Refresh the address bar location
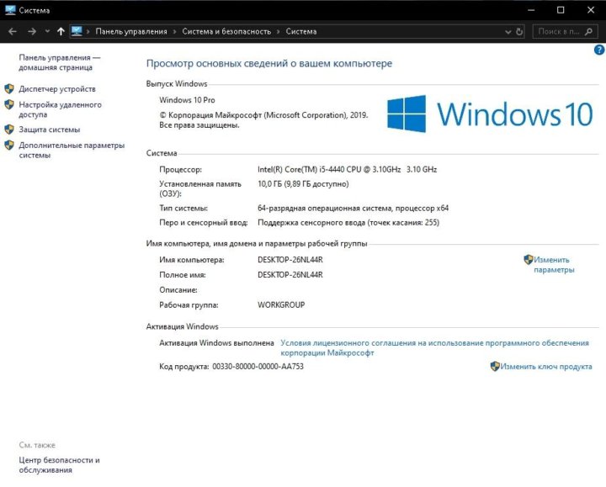 pos(518,31)
